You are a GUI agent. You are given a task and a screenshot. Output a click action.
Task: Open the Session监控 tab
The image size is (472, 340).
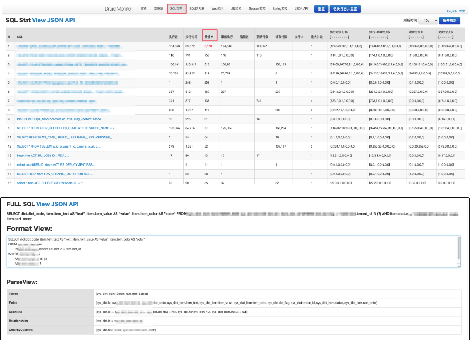pyautogui.click(x=257, y=9)
